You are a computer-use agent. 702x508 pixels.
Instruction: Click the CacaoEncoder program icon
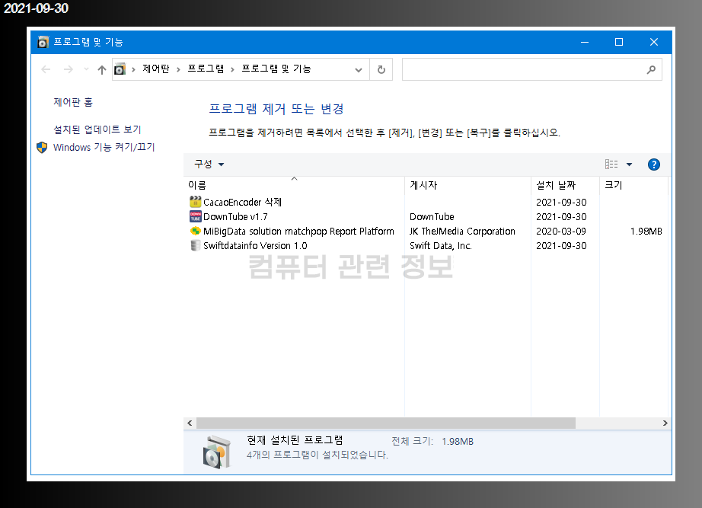[195, 202]
